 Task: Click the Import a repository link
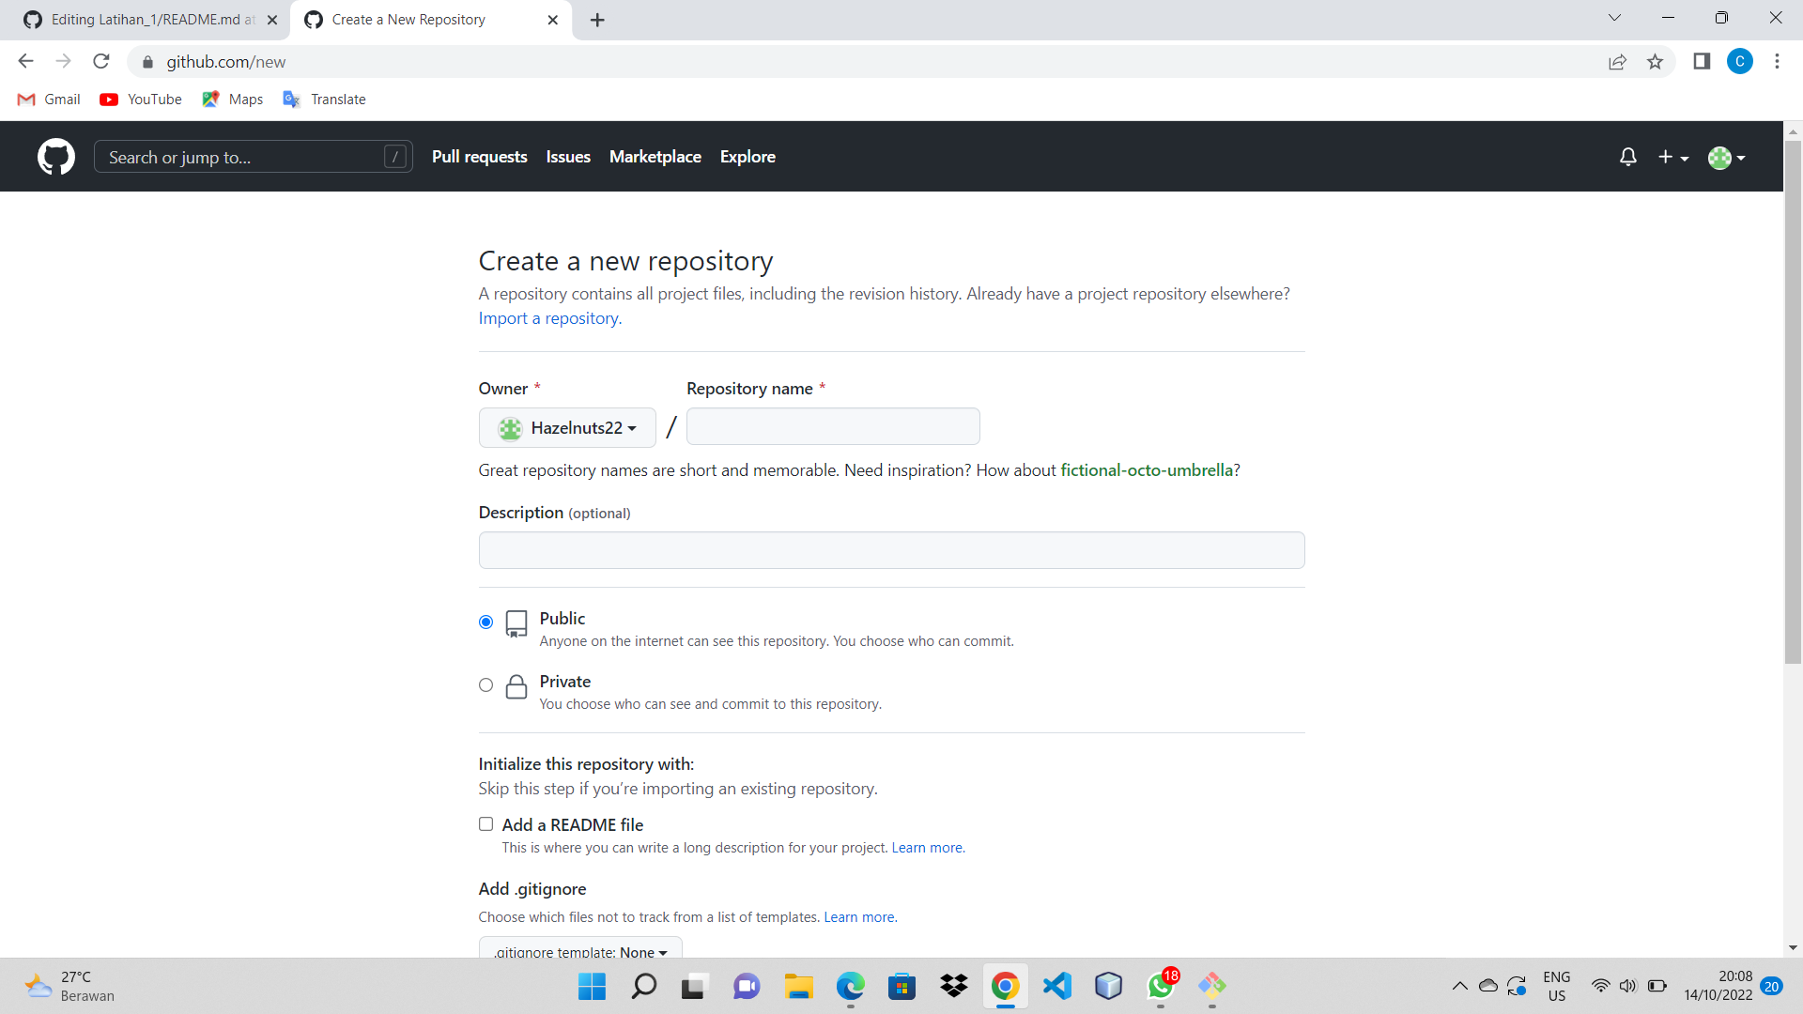click(x=548, y=318)
